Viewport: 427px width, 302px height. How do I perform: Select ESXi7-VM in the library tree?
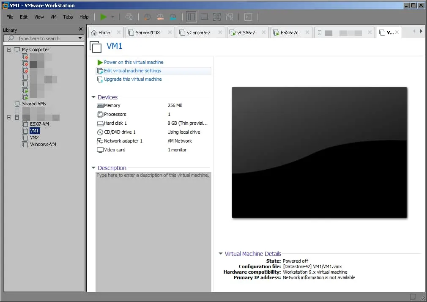(39, 124)
